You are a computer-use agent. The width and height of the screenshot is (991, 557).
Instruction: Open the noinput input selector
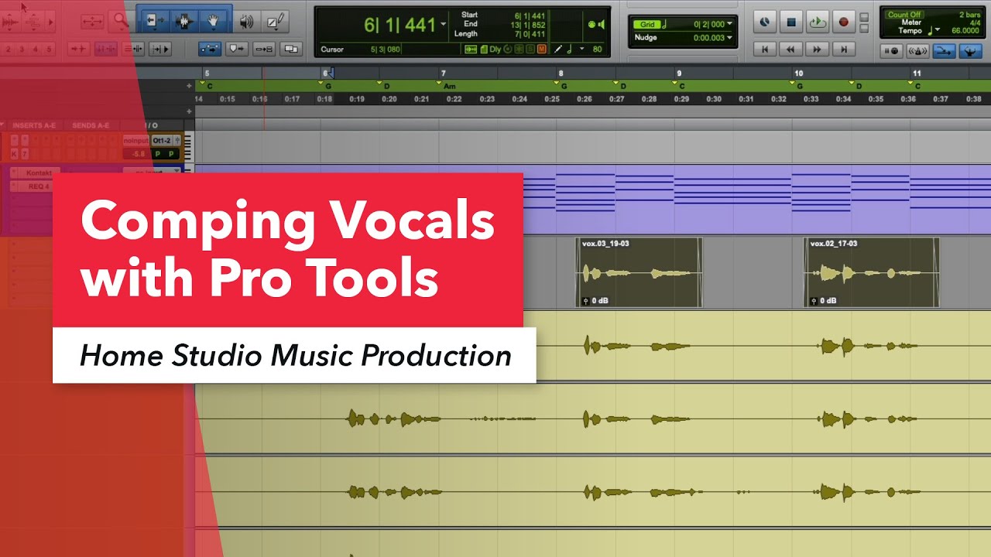[135, 141]
